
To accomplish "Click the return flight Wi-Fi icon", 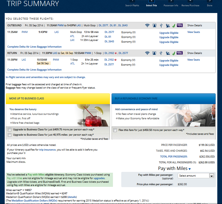I will (147, 53).
